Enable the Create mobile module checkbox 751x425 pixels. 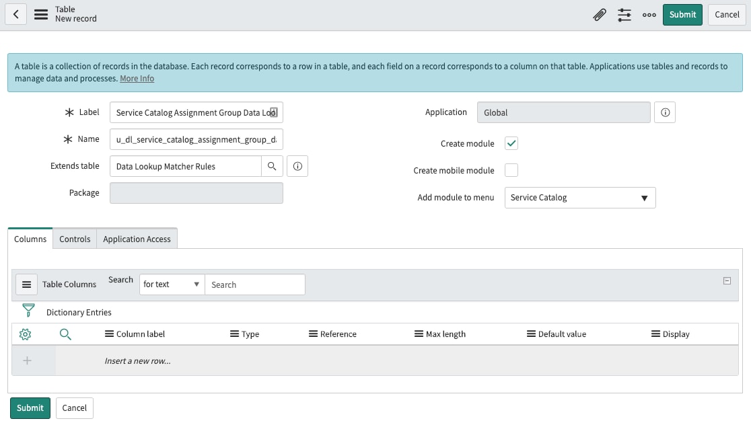[511, 170]
